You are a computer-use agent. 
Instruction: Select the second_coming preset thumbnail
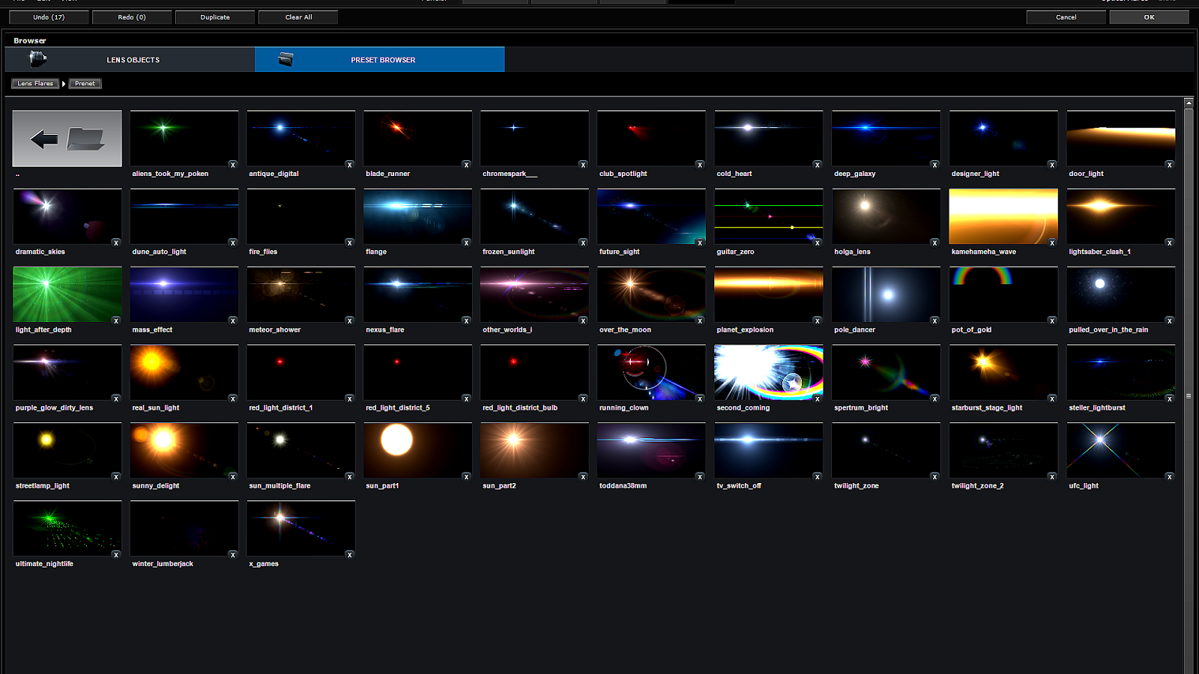[769, 372]
